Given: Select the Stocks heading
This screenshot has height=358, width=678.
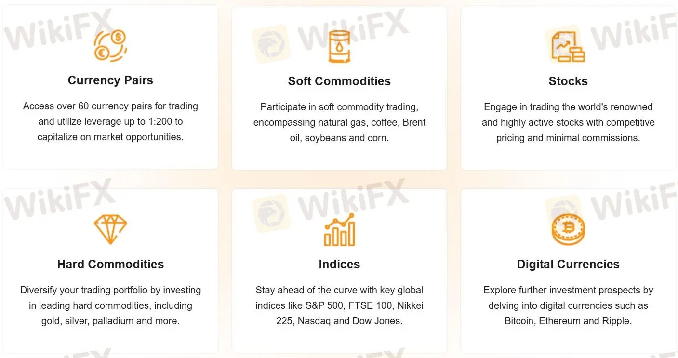Looking at the screenshot, I should point(568,81).
